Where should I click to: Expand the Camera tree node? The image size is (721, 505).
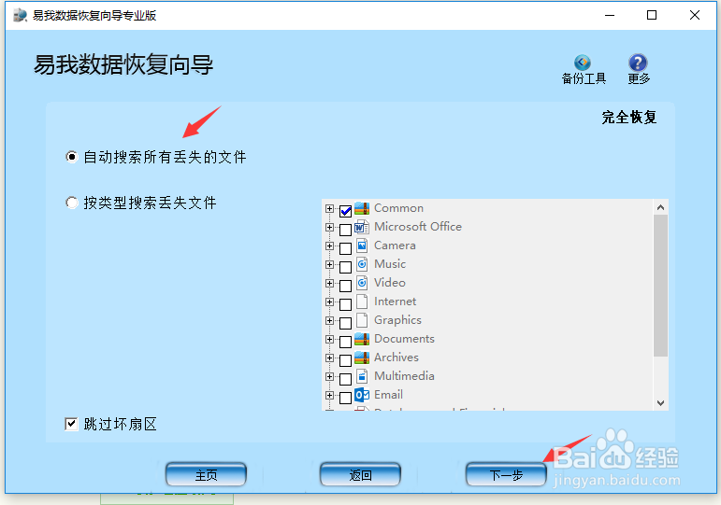pyautogui.click(x=329, y=245)
